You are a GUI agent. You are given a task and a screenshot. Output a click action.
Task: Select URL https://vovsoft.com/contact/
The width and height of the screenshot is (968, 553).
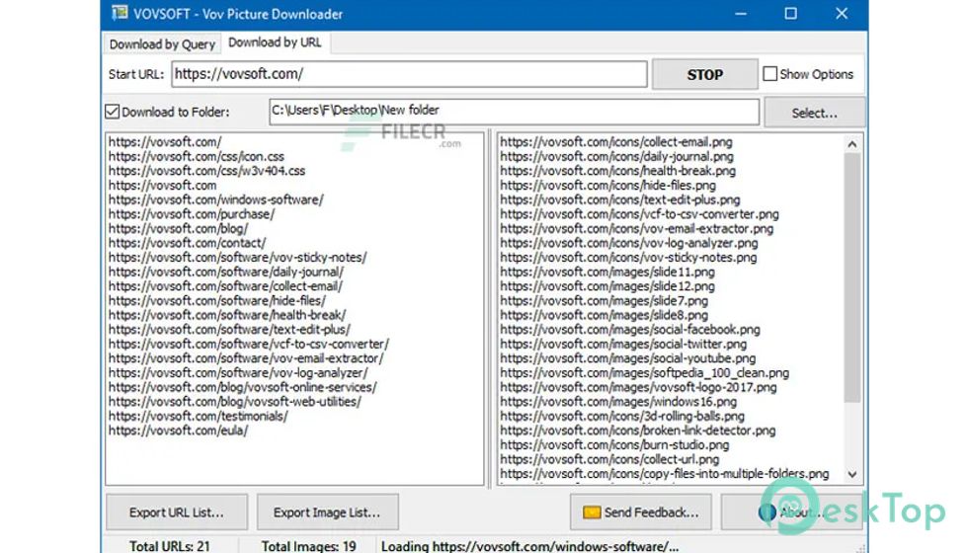pyautogui.click(x=187, y=243)
